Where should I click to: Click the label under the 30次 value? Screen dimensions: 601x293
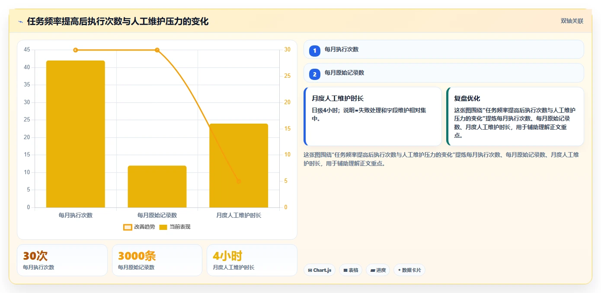(38, 268)
